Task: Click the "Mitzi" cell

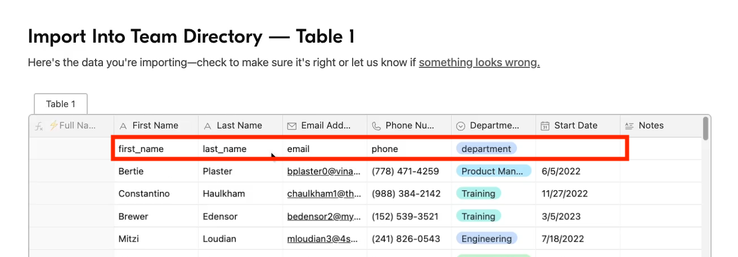Action: coord(156,238)
